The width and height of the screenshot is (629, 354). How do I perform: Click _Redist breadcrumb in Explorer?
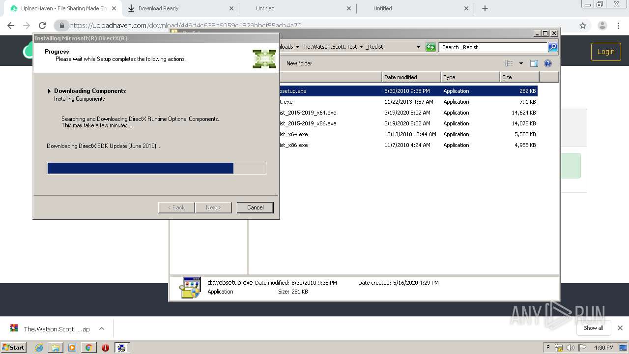[x=374, y=47]
